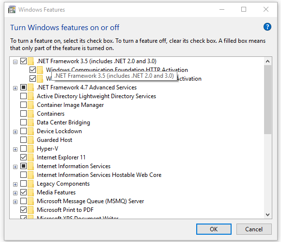
Task: Expand the Internet Information Services node
Action: 15,167
